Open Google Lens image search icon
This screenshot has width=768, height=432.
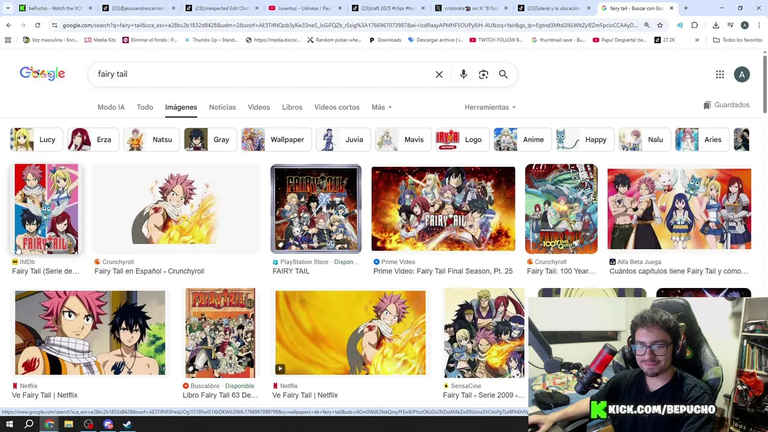click(x=484, y=74)
